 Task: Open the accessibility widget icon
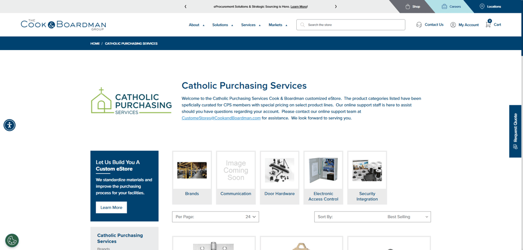10,125
